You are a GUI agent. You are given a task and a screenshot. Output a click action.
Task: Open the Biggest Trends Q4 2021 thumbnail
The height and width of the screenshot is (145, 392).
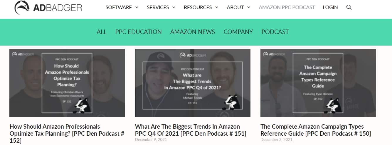click(193, 83)
